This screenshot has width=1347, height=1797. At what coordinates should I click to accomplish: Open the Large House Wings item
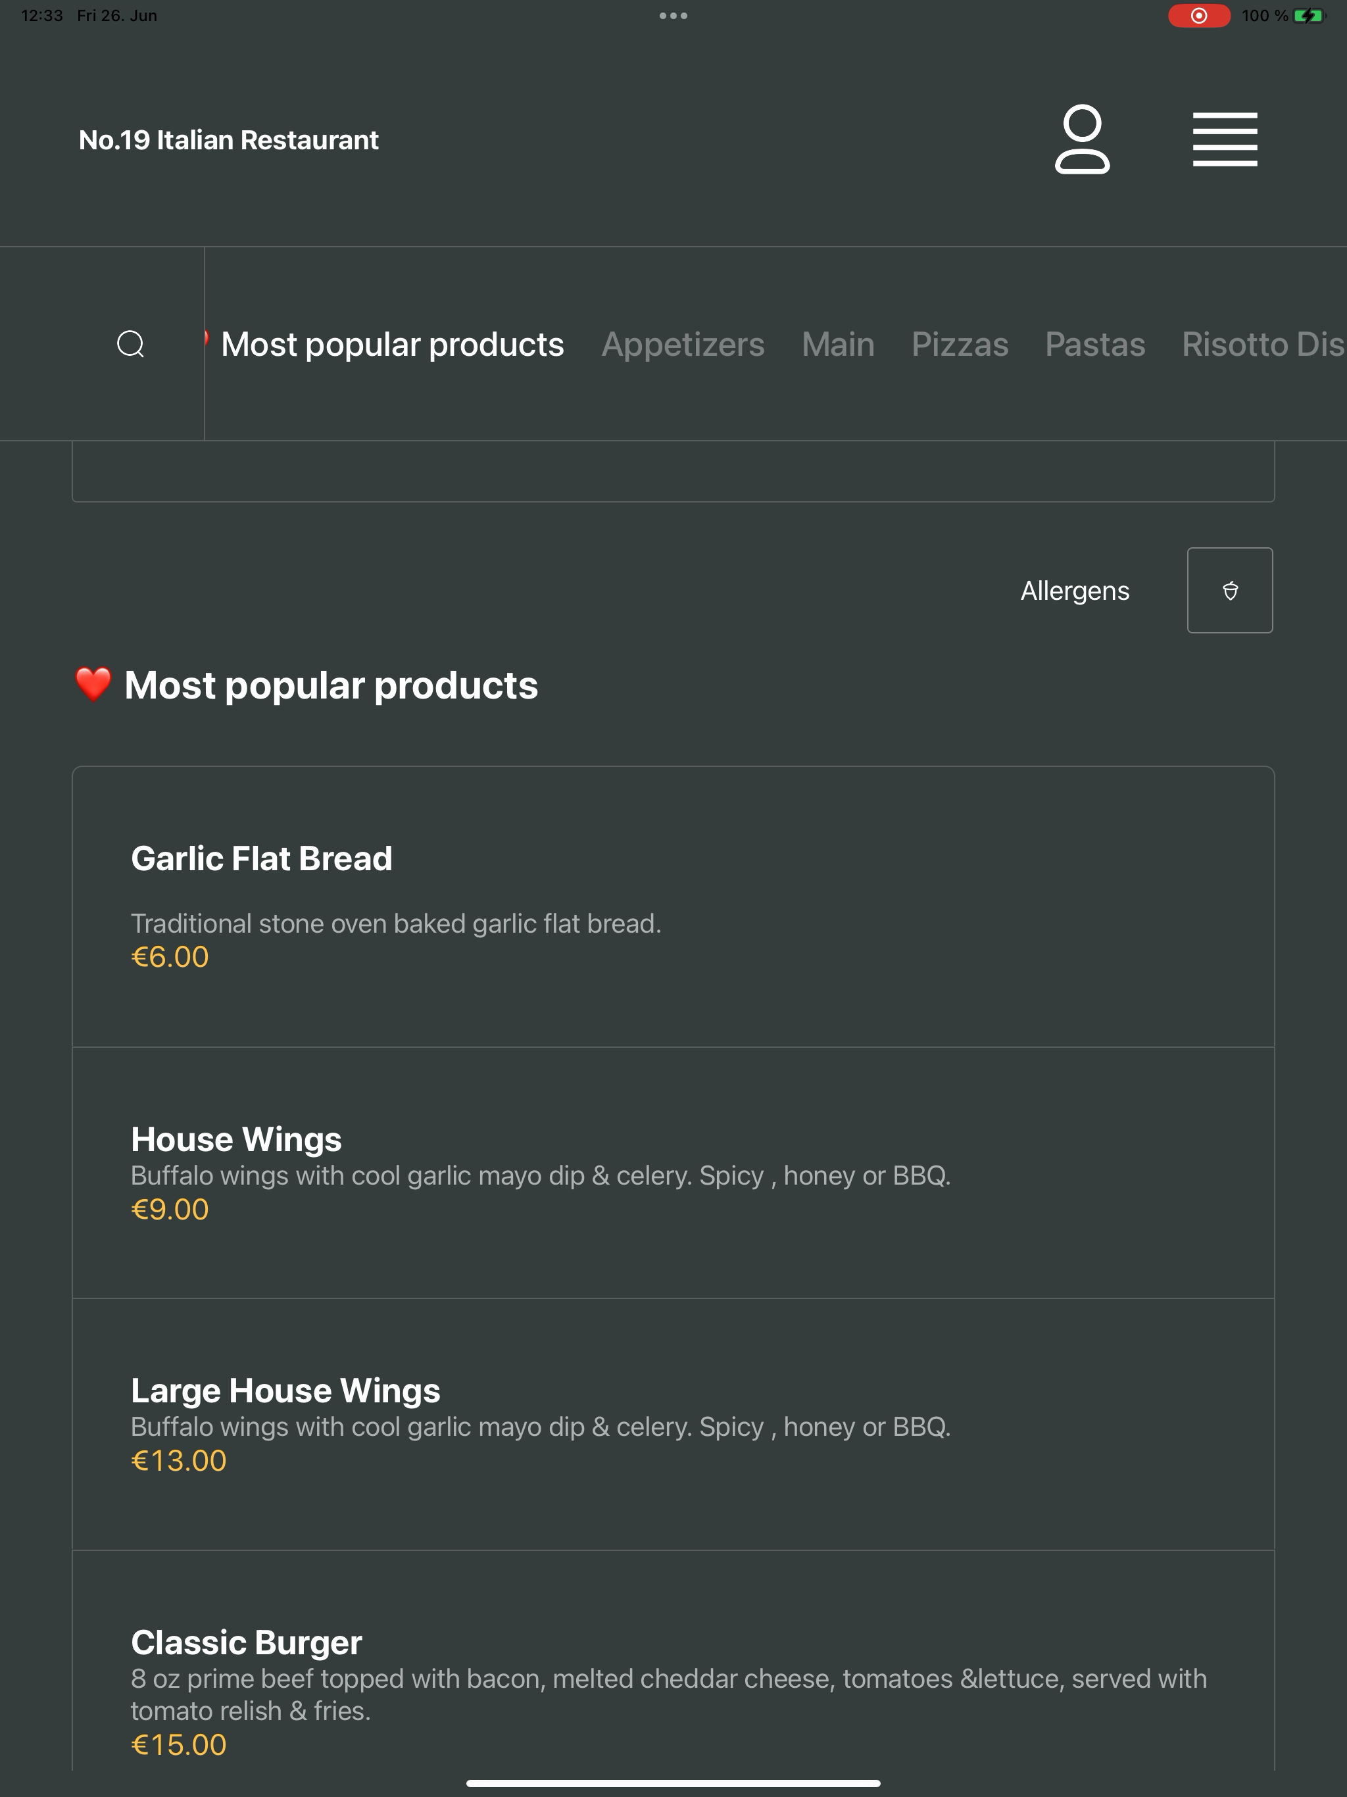pyautogui.click(x=673, y=1424)
